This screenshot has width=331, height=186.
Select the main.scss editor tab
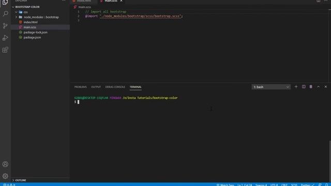111,1
